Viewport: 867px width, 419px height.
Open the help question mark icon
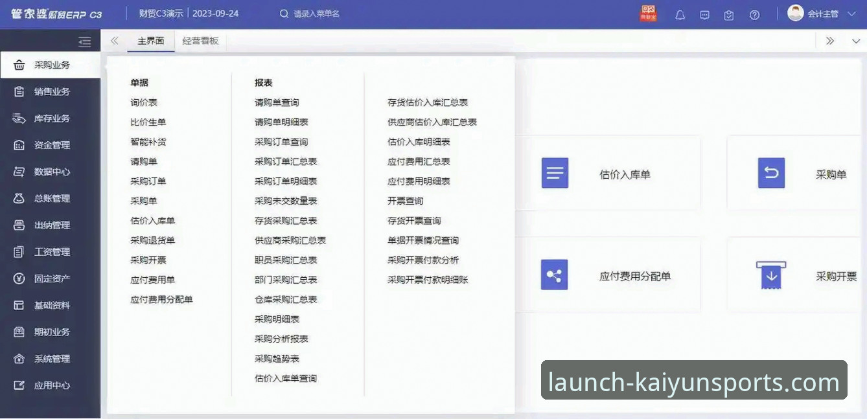(754, 14)
